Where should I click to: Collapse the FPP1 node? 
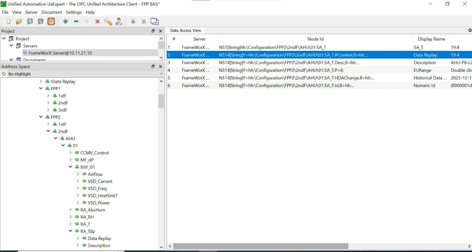coord(41,89)
